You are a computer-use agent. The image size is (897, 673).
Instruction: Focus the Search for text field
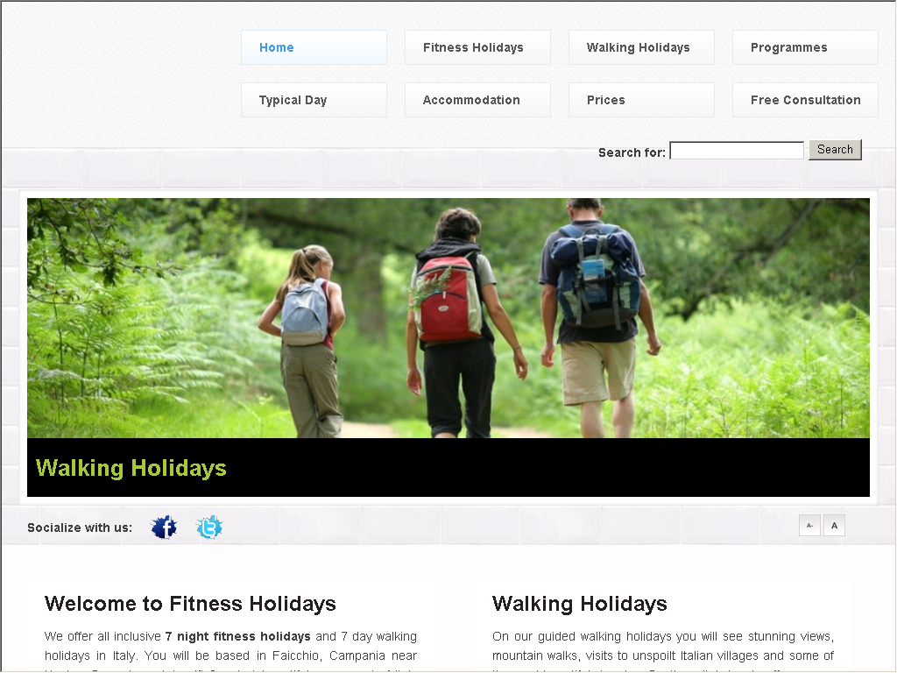tap(737, 151)
